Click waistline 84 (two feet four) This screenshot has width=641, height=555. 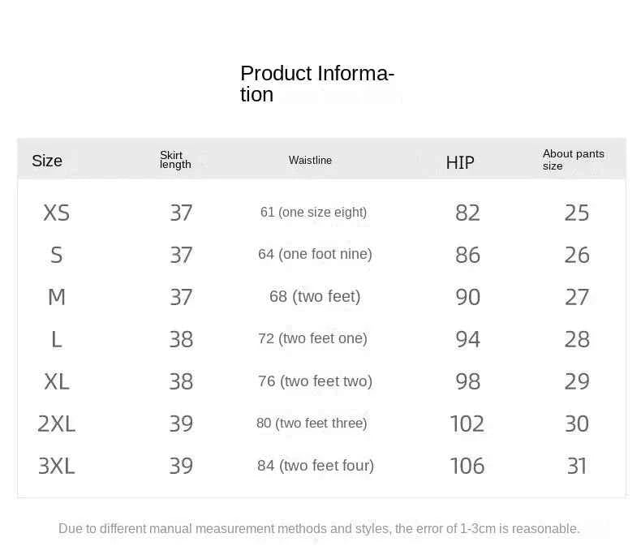[316, 466]
